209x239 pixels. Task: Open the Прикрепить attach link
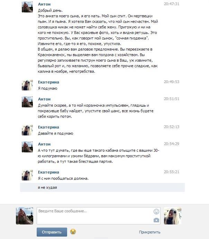pyautogui.click(x=149, y=232)
